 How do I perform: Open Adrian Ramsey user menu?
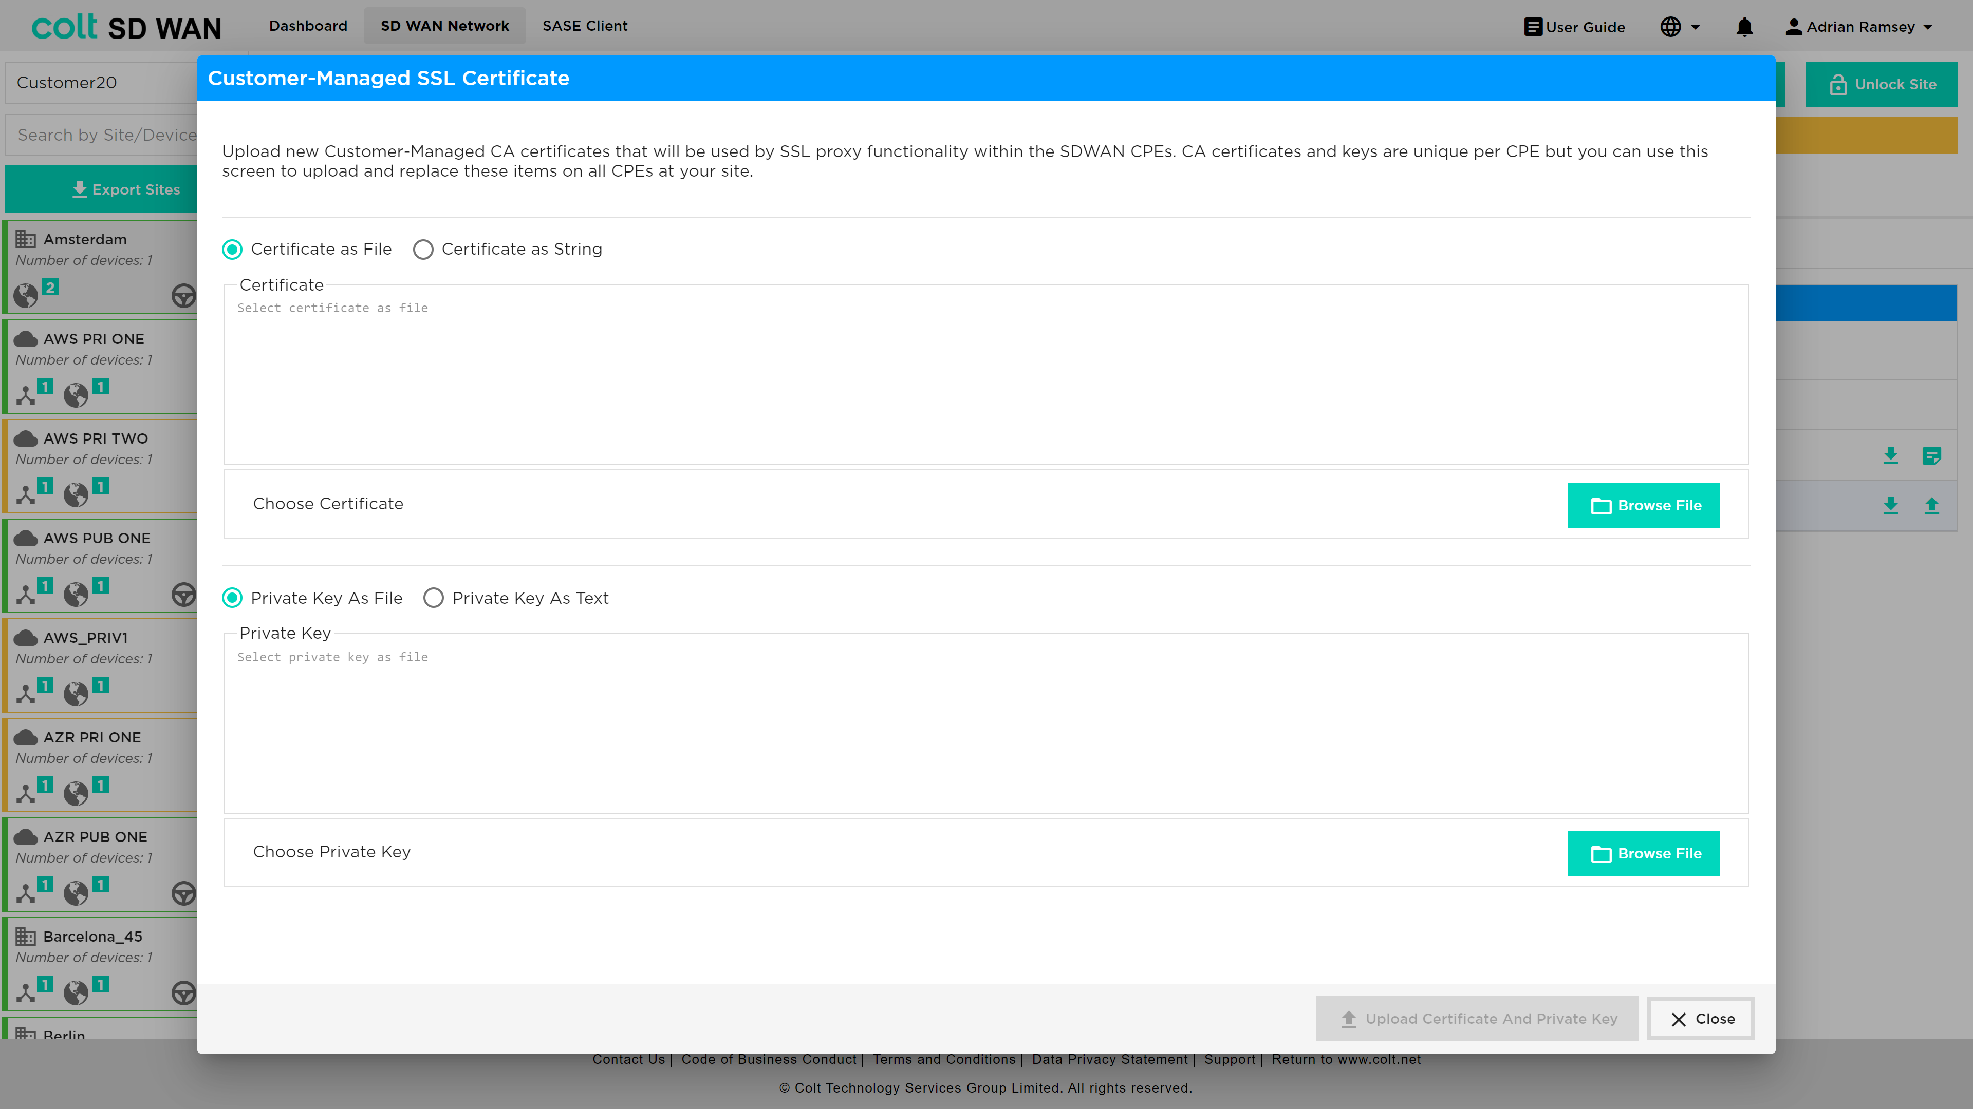click(1859, 27)
